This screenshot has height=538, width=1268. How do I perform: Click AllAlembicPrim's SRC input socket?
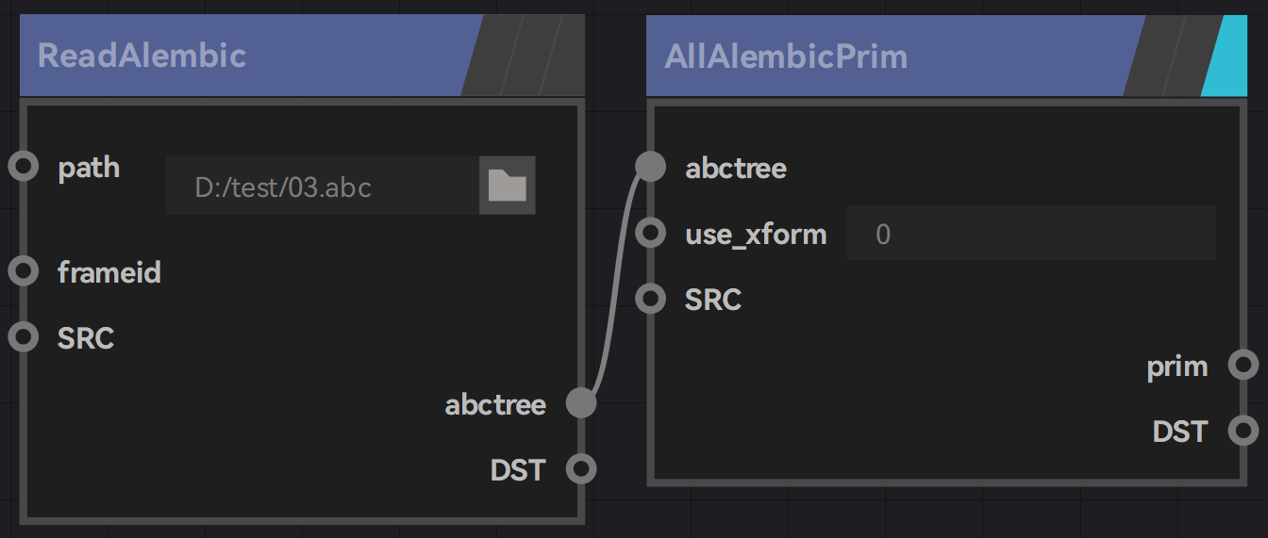coord(650,299)
